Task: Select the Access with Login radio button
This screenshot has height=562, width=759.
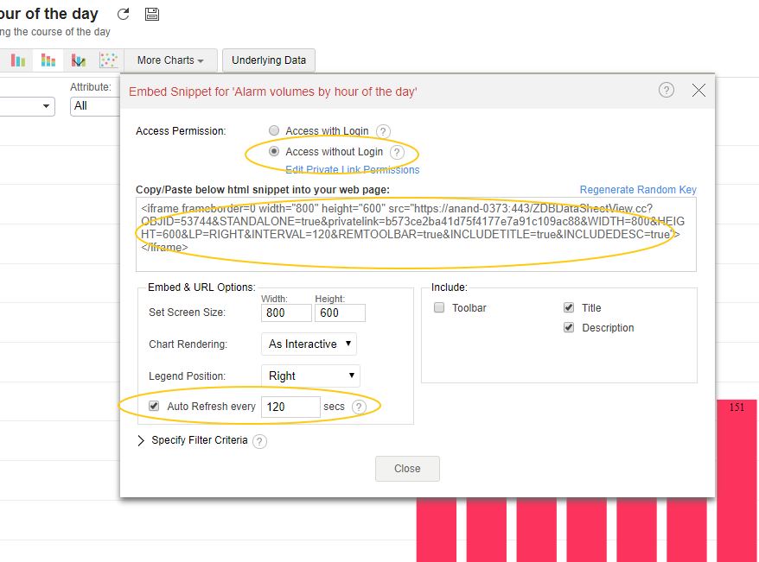Action: click(274, 130)
